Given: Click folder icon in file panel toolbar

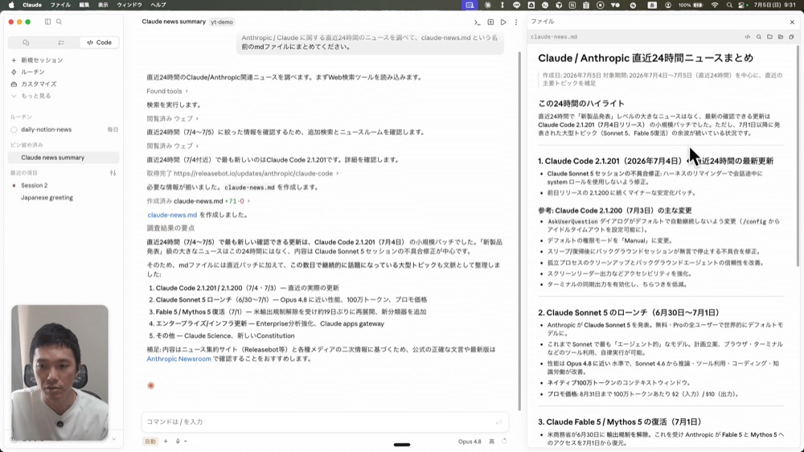Looking at the screenshot, I should (x=769, y=37).
